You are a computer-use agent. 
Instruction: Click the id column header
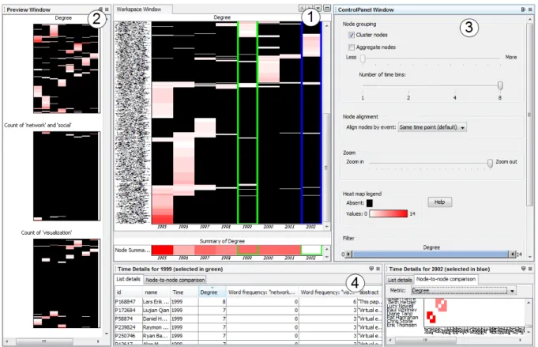129,292
